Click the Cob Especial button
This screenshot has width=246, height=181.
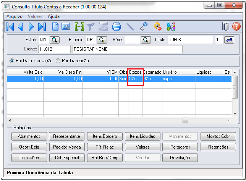click(x=67, y=158)
